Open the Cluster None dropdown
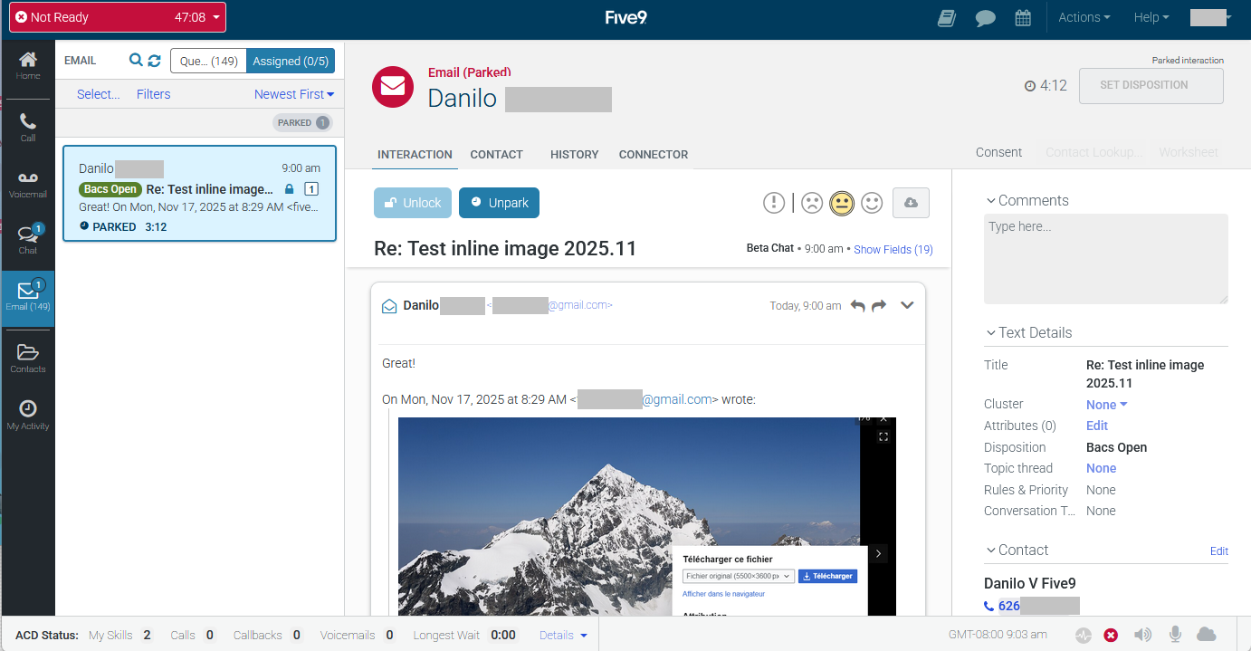1251x651 pixels. (x=1106, y=405)
